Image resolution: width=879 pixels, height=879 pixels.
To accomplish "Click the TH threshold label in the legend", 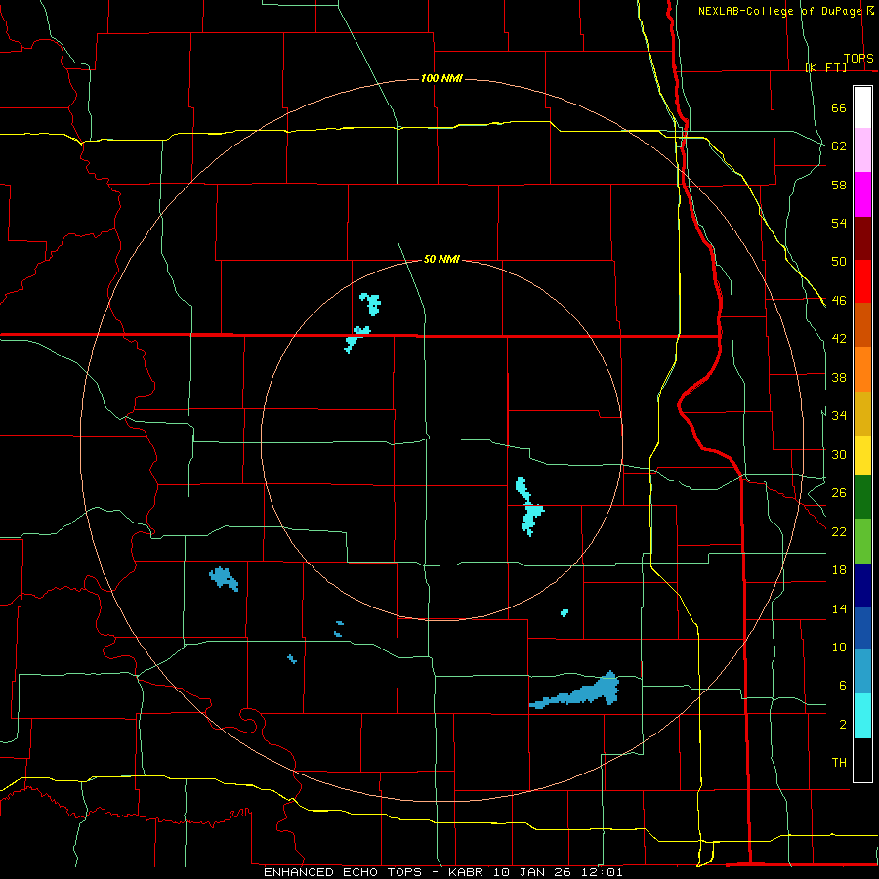I will point(839,763).
